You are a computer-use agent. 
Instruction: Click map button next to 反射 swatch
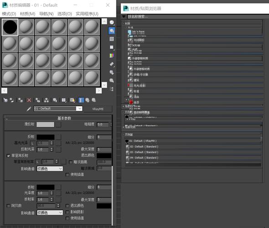click(x=58, y=137)
